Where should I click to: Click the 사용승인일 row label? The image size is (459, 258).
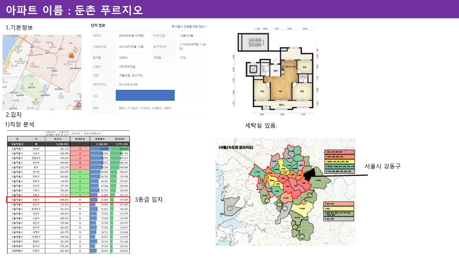tap(99, 46)
